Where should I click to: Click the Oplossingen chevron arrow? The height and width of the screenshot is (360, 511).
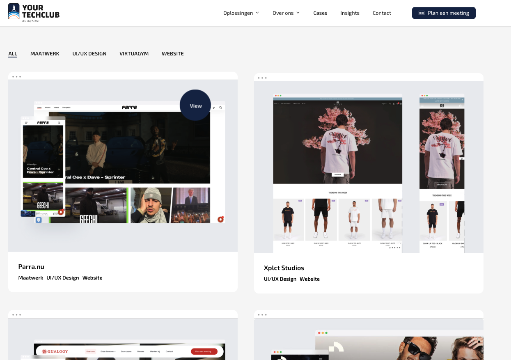point(257,13)
